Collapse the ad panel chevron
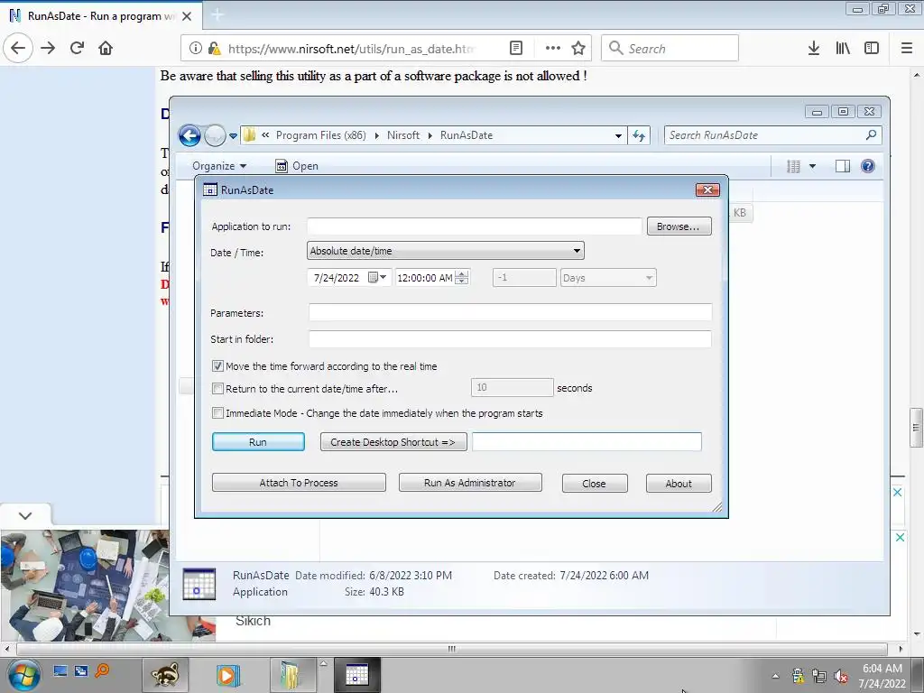Screen dimensions: 924x693 pos(24,515)
